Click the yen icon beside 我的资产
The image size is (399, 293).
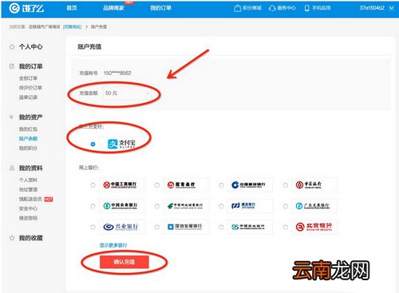tap(11, 117)
